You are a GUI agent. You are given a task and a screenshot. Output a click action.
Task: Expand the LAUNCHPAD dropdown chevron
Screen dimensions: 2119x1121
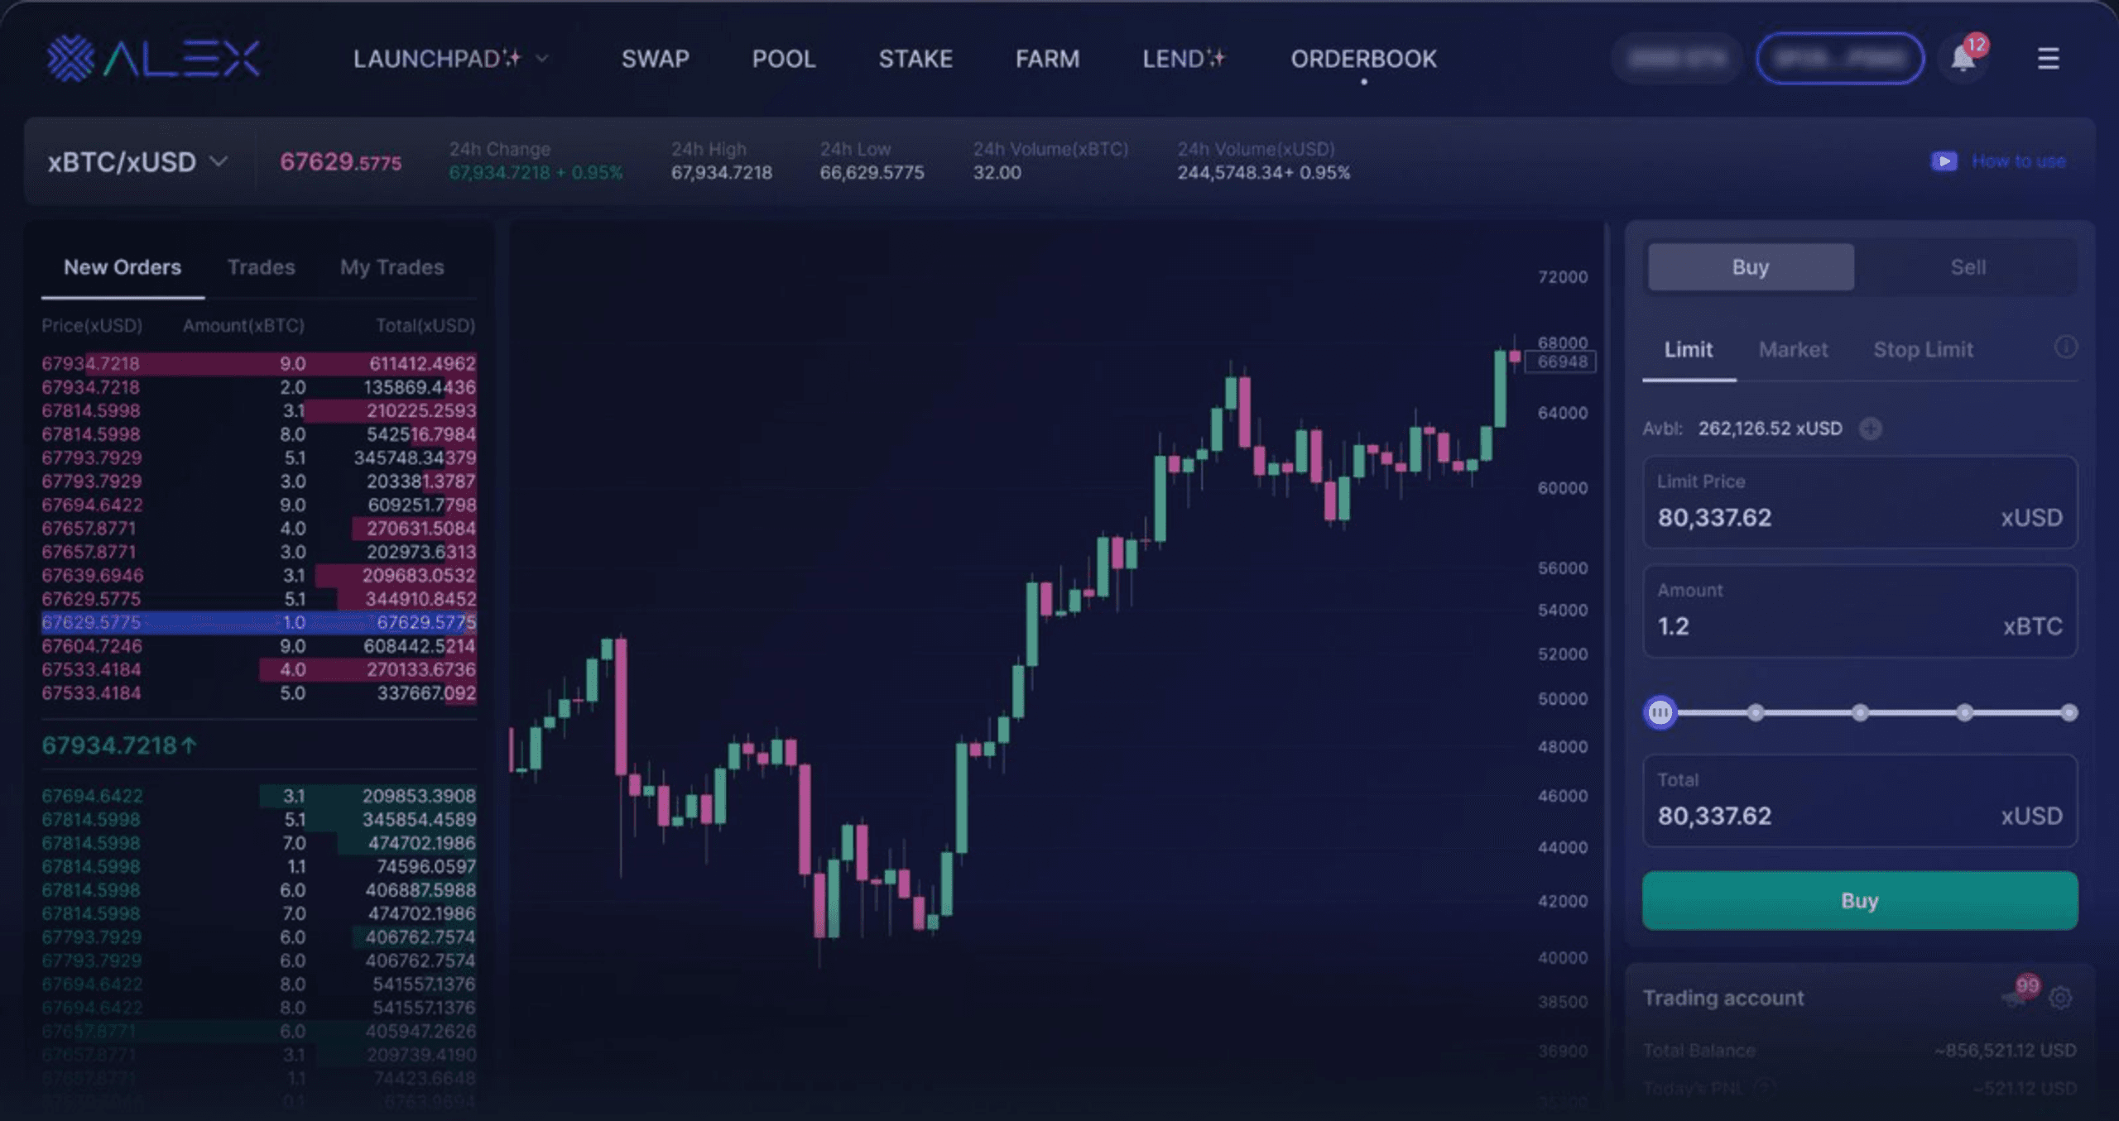tap(542, 59)
